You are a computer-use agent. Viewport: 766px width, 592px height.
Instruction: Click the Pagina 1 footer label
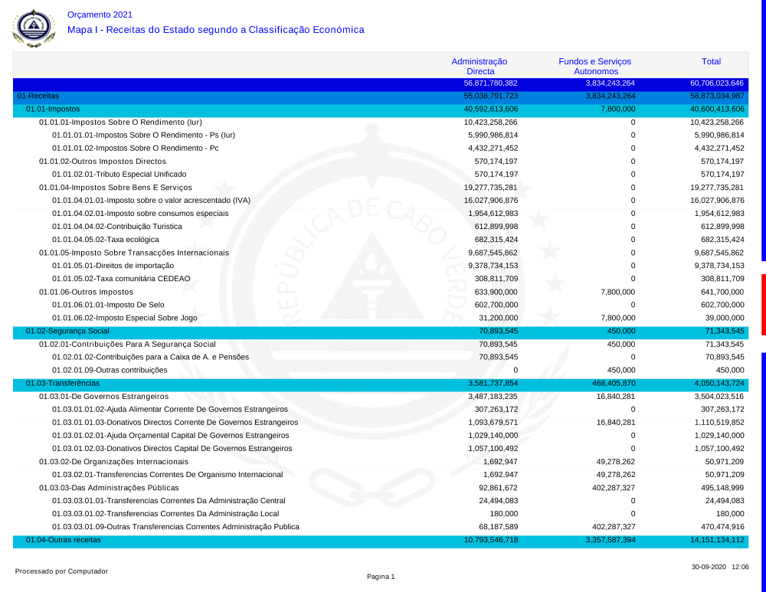[x=381, y=577]
